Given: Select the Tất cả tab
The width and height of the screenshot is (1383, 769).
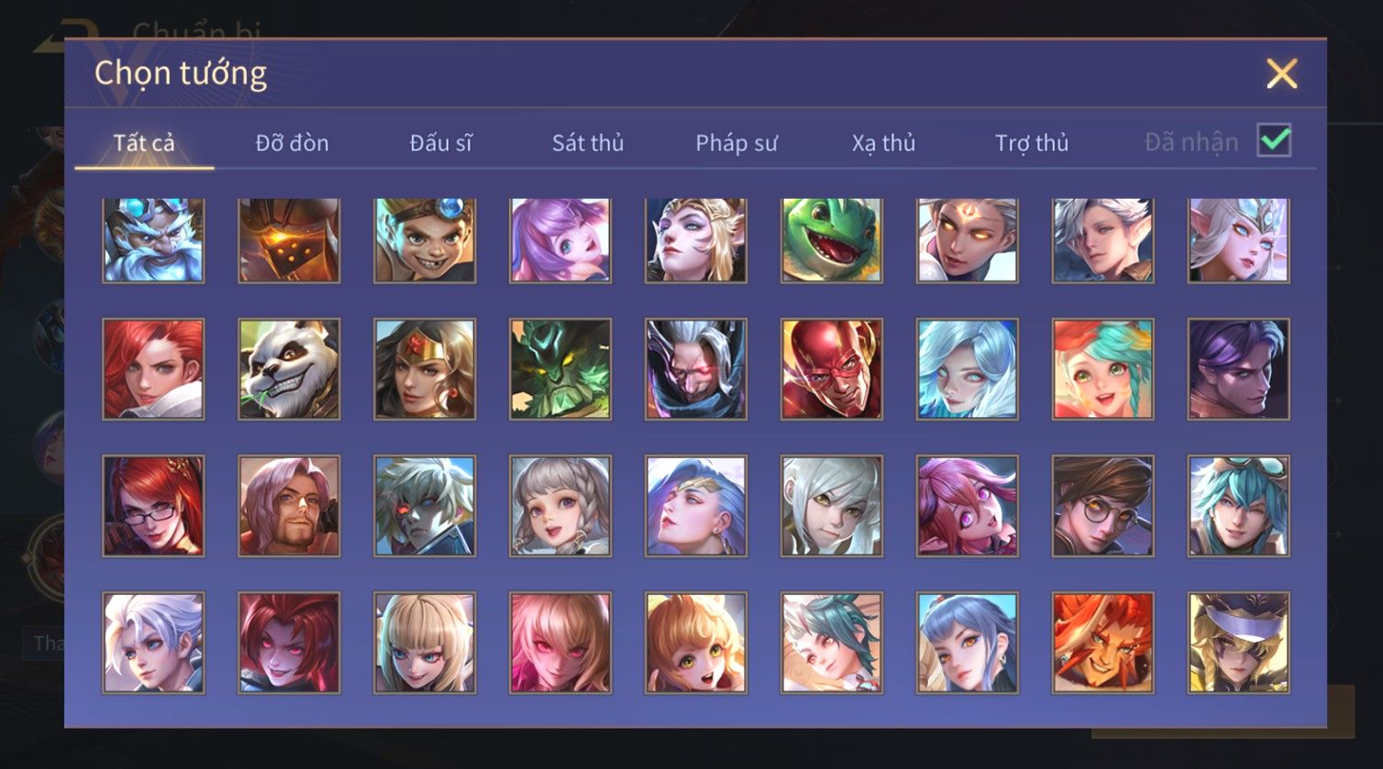Looking at the screenshot, I should click(x=144, y=143).
